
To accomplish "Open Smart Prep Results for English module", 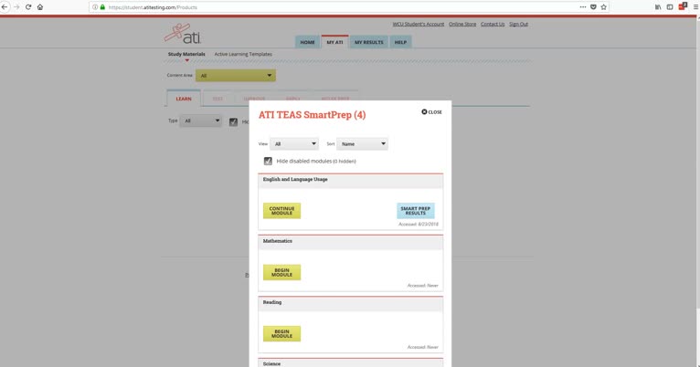I will (416, 211).
